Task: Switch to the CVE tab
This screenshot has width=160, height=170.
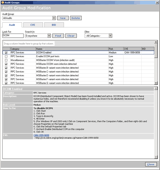Action: [33, 25]
